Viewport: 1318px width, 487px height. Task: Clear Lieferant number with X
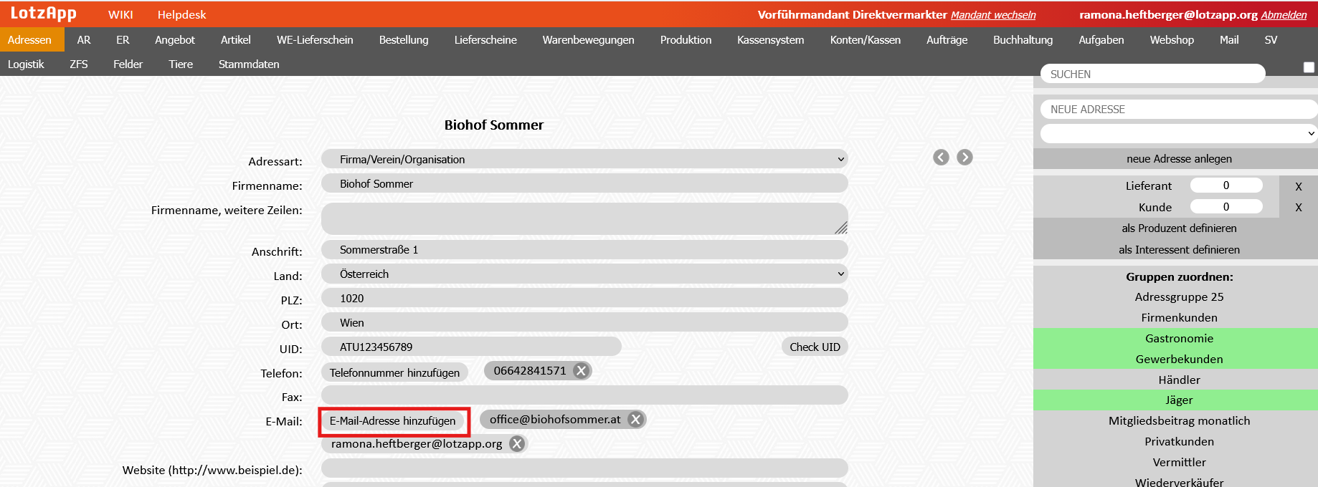[1298, 186]
